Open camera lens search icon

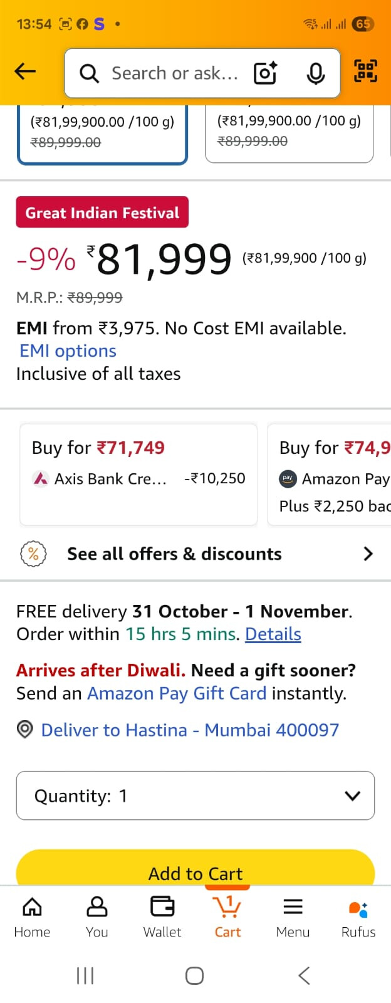point(265,73)
